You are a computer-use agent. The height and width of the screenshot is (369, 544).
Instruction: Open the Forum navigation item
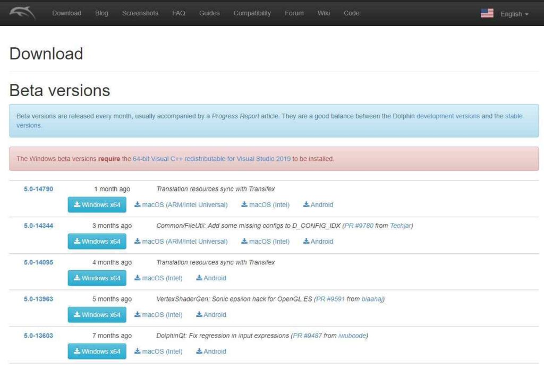click(x=294, y=13)
